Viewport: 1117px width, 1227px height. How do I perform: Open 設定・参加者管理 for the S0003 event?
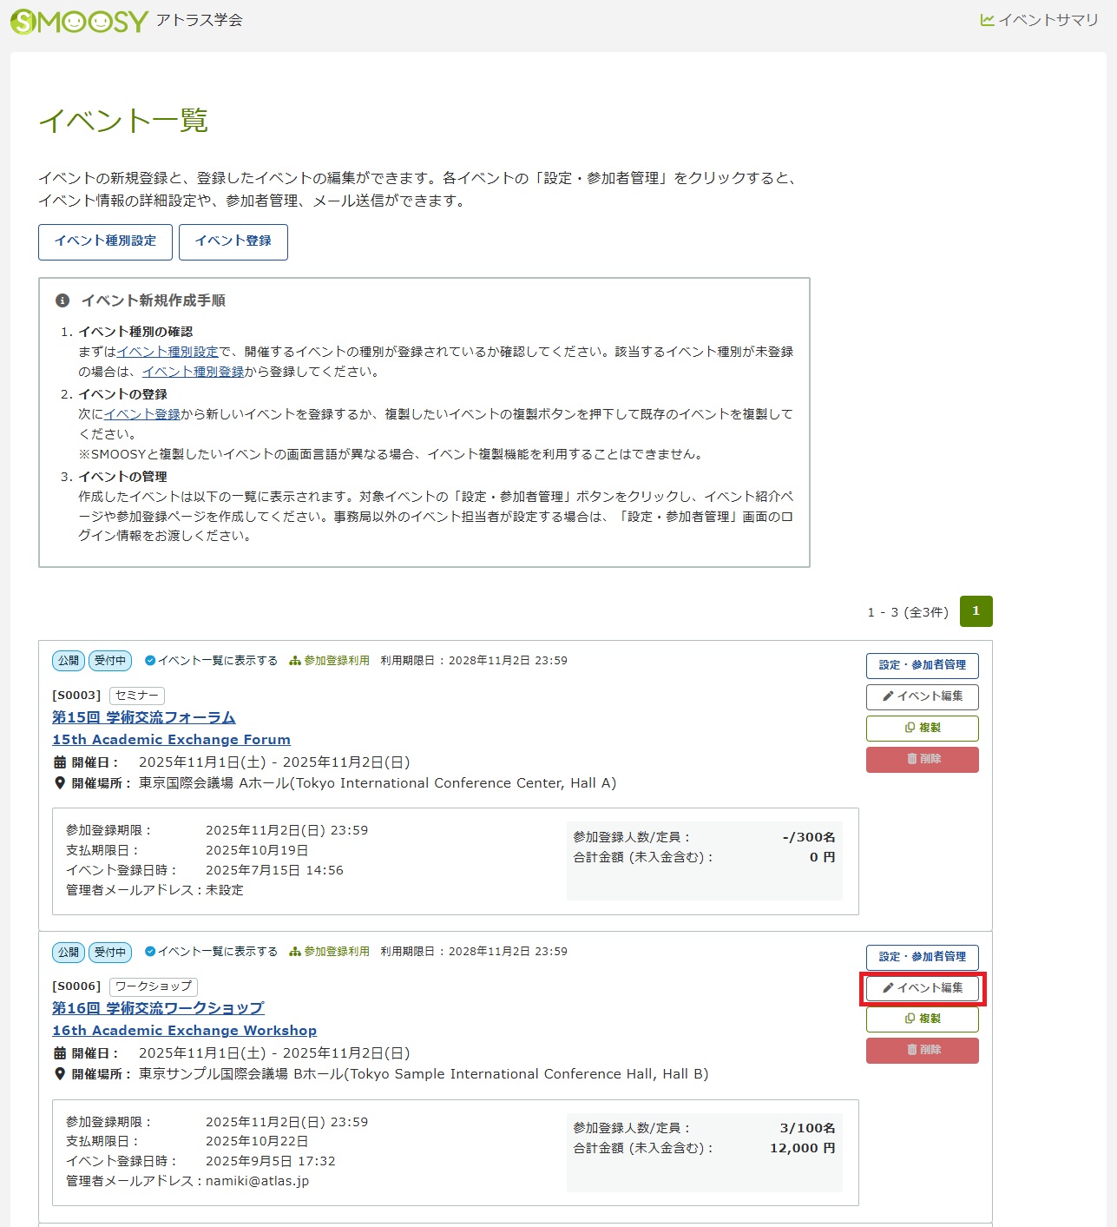click(x=922, y=665)
